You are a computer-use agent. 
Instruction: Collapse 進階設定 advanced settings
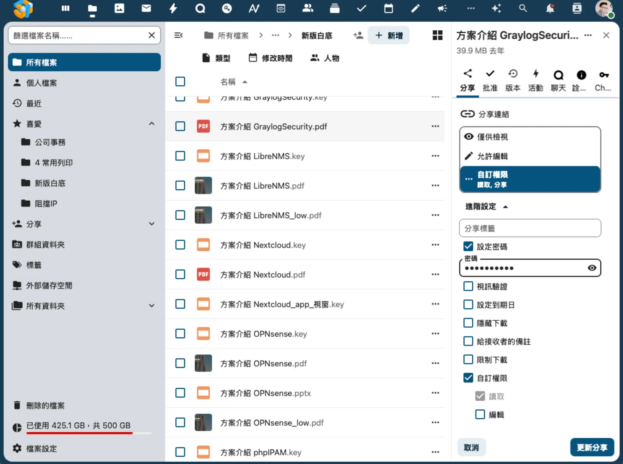[x=487, y=207]
